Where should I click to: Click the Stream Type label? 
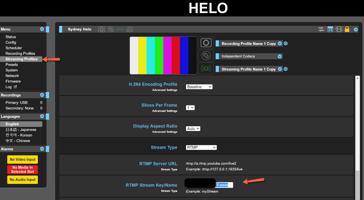[x=164, y=147]
